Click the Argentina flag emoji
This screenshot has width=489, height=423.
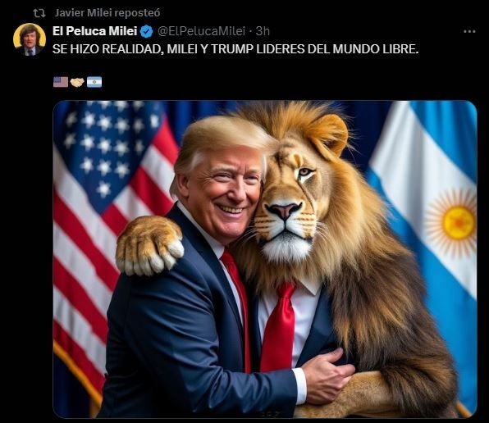pyautogui.click(x=94, y=82)
